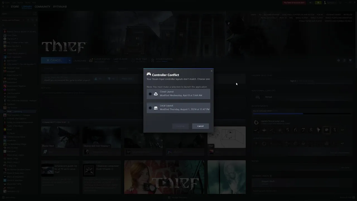357x201 pixels.
Task: Select the Local Layout radio button
Action: point(150,108)
